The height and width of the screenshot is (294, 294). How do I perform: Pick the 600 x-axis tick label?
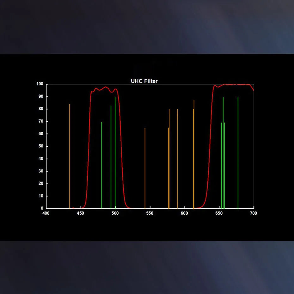tap(184, 213)
